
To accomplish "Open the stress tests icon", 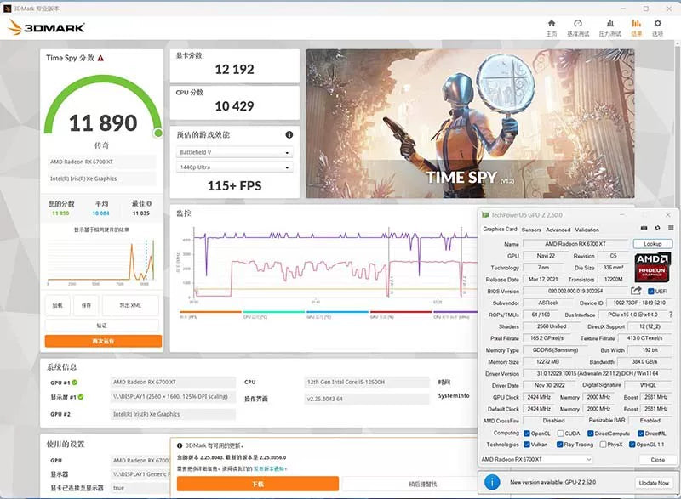I will click(609, 24).
